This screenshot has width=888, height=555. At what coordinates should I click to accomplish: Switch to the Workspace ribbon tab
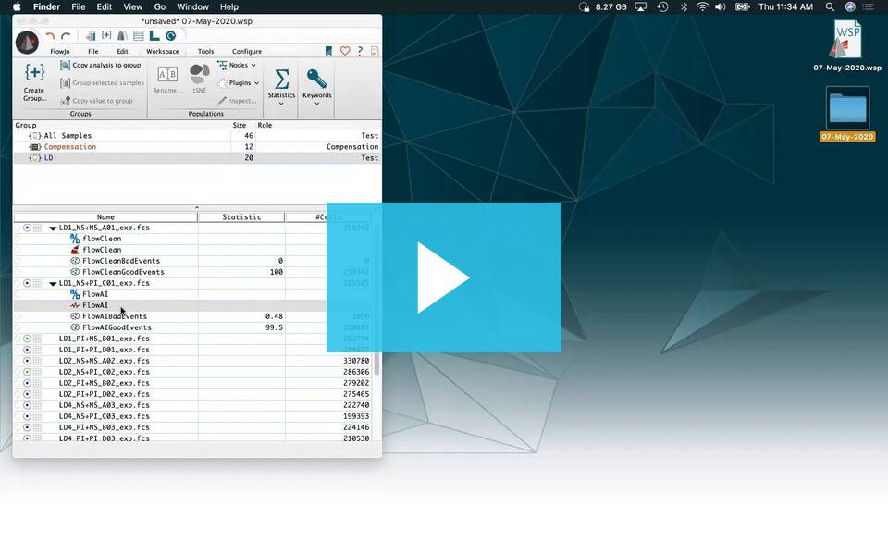point(163,52)
